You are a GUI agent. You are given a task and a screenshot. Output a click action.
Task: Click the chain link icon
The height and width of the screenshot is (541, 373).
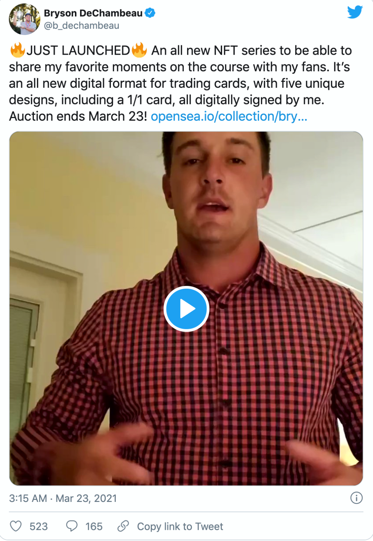click(x=123, y=526)
